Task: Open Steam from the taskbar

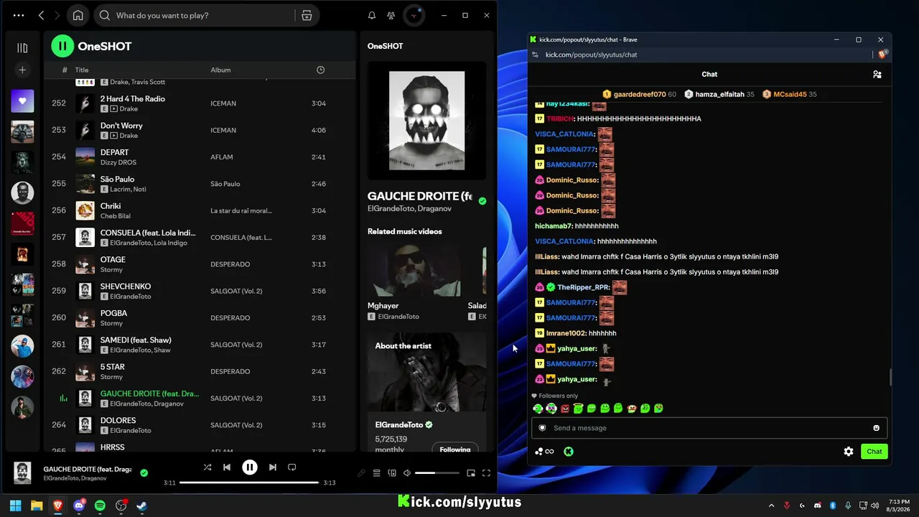Action: [142, 506]
